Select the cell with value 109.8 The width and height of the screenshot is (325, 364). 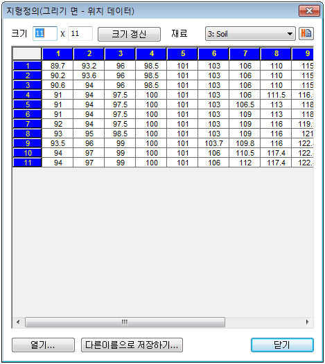pos(245,143)
